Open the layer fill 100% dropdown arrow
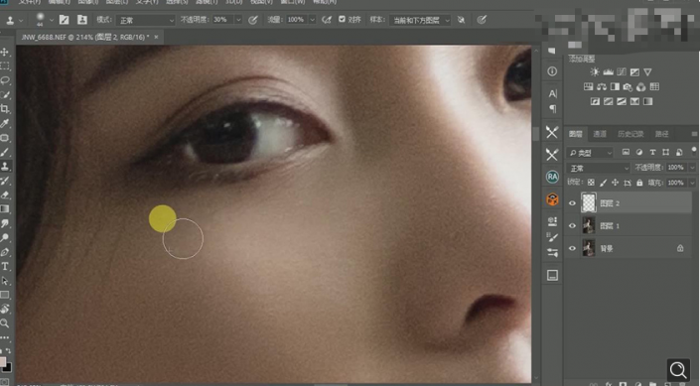 [x=692, y=183]
